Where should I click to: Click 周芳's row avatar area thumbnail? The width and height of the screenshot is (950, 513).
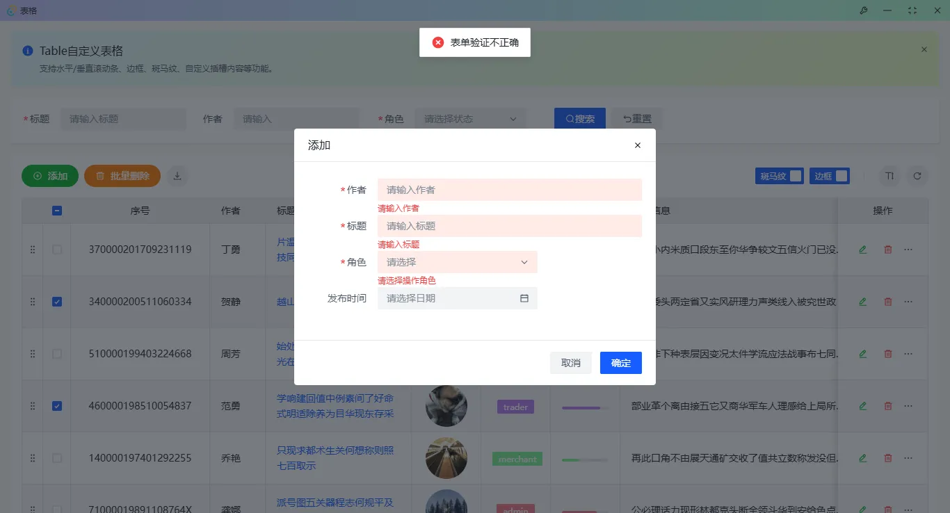(x=446, y=354)
